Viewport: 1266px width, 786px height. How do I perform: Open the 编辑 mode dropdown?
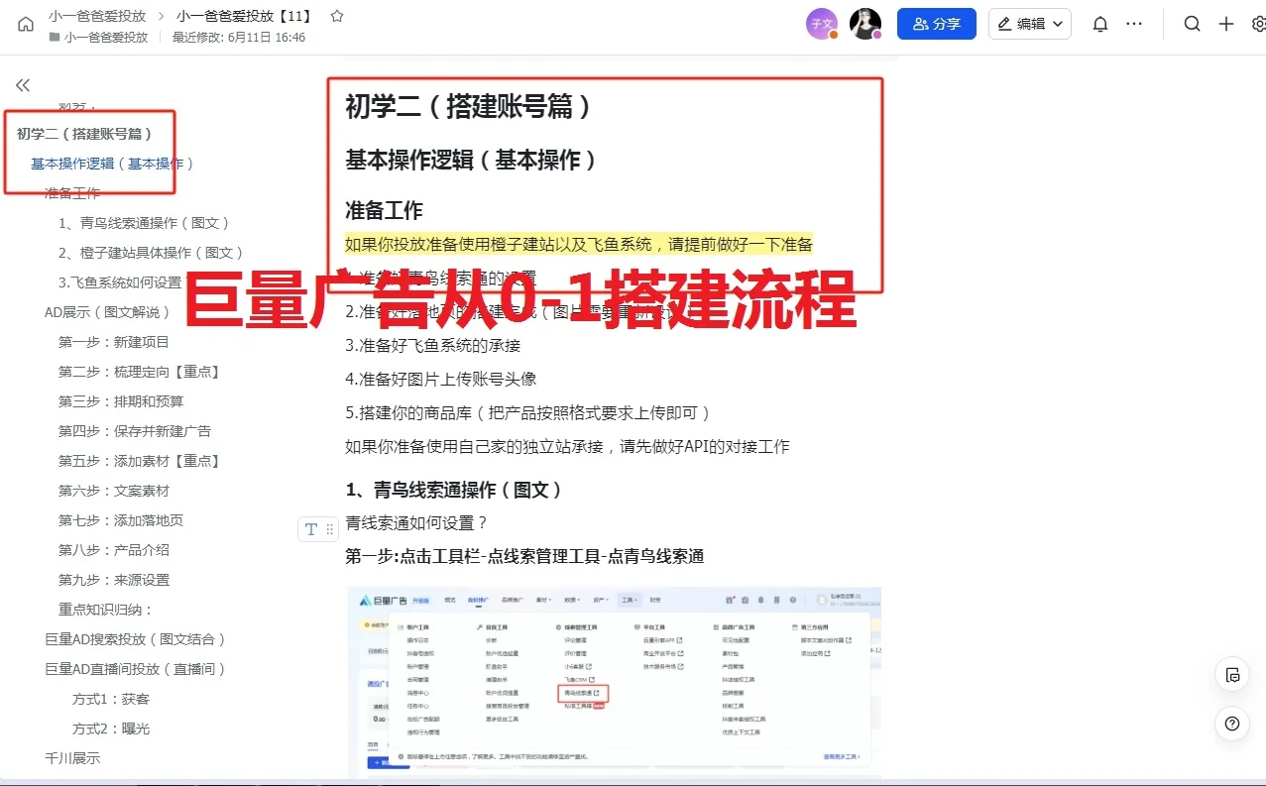click(x=1030, y=24)
